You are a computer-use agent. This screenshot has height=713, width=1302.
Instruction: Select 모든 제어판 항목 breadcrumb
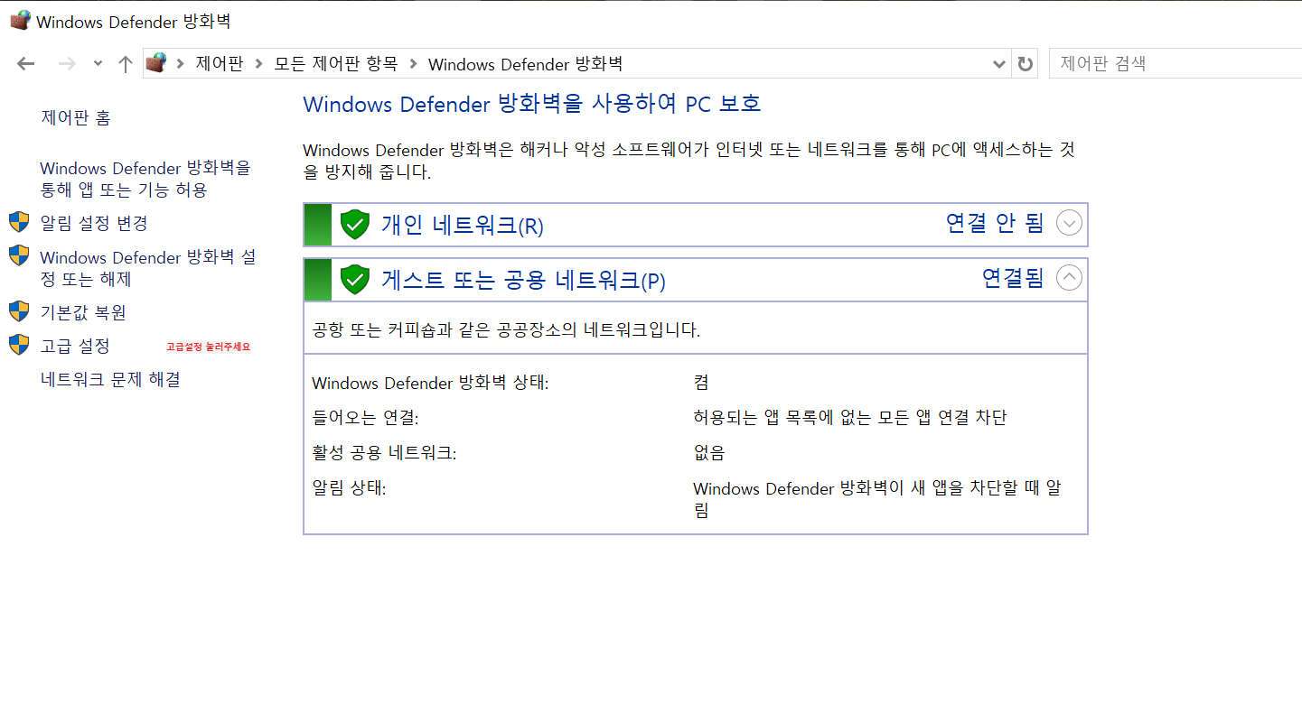[x=335, y=64]
